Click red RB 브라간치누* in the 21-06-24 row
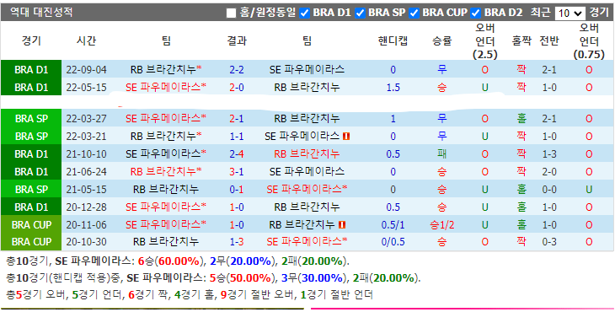The width and height of the screenshot is (615, 312). pos(166,171)
